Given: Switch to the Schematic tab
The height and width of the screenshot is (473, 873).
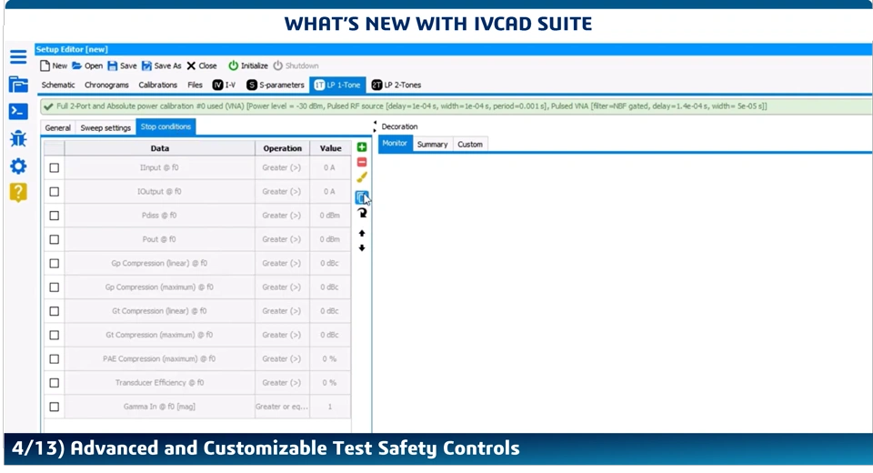Looking at the screenshot, I should (x=58, y=86).
